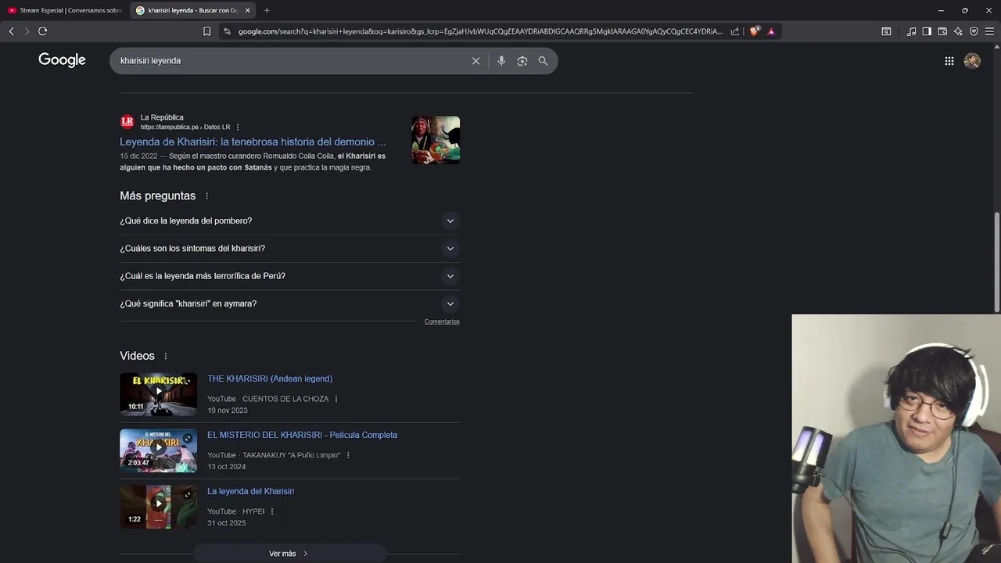The width and height of the screenshot is (1001, 563).
Task: Click the page vertical scrollbar thumb
Action: (x=996, y=262)
